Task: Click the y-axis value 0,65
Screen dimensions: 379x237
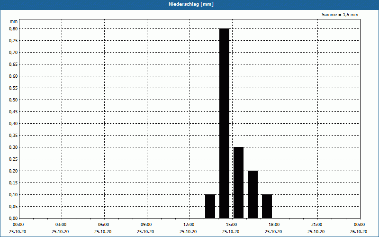Action: click(x=13, y=64)
